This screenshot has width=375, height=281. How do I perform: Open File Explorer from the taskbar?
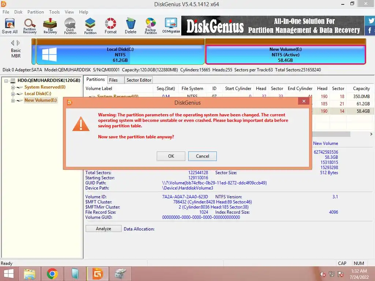coord(30,274)
